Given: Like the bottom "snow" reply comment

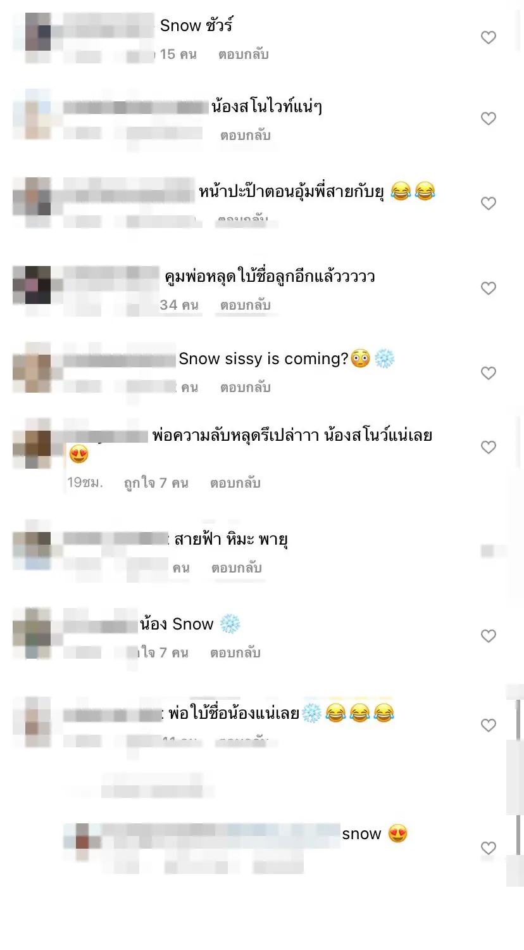Looking at the screenshot, I should (488, 847).
